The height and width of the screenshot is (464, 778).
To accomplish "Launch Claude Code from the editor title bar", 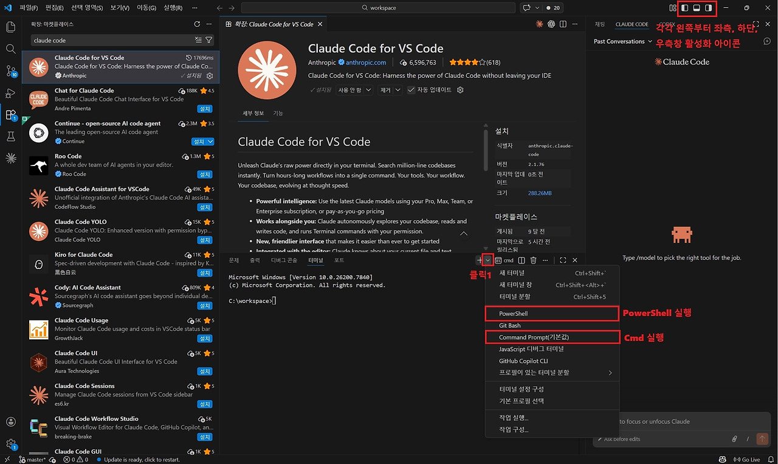I will [539, 24].
